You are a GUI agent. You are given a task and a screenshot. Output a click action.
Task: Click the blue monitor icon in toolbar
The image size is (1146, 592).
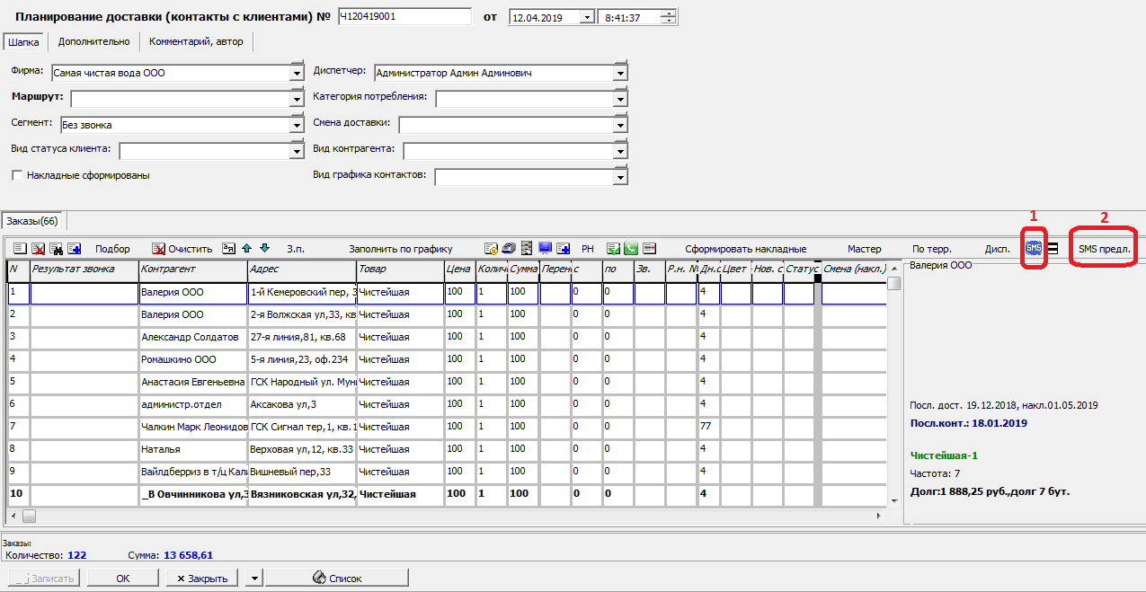546,249
